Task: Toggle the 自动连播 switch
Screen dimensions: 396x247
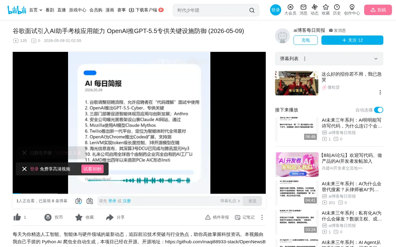Action: 379,110
